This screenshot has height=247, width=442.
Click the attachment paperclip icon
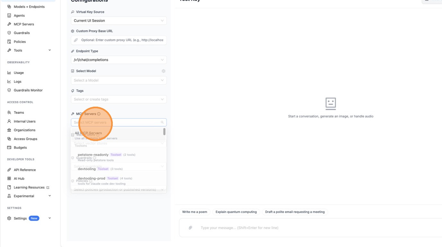pos(190,228)
